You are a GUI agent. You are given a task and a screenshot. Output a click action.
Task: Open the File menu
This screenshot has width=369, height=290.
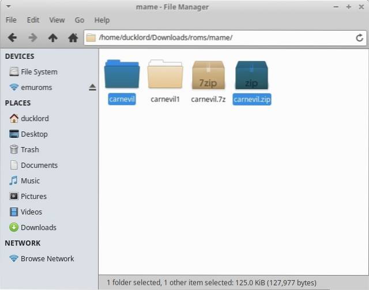(11, 20)
